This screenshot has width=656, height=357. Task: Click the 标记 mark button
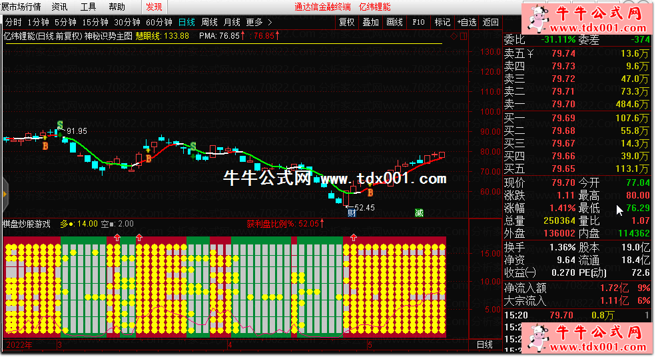(442, 22)
